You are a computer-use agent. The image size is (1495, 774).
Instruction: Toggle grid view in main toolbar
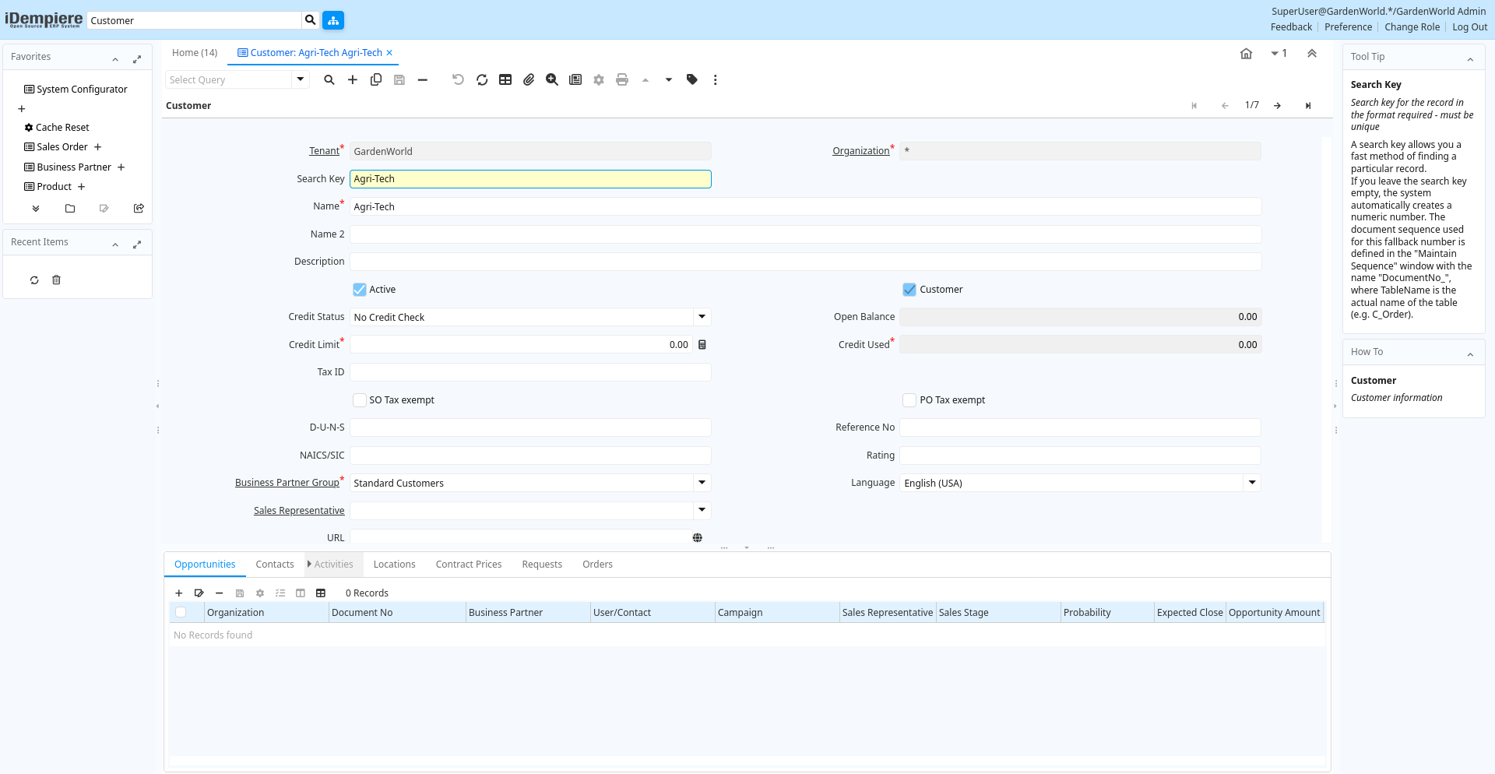[x=505, y=79]
